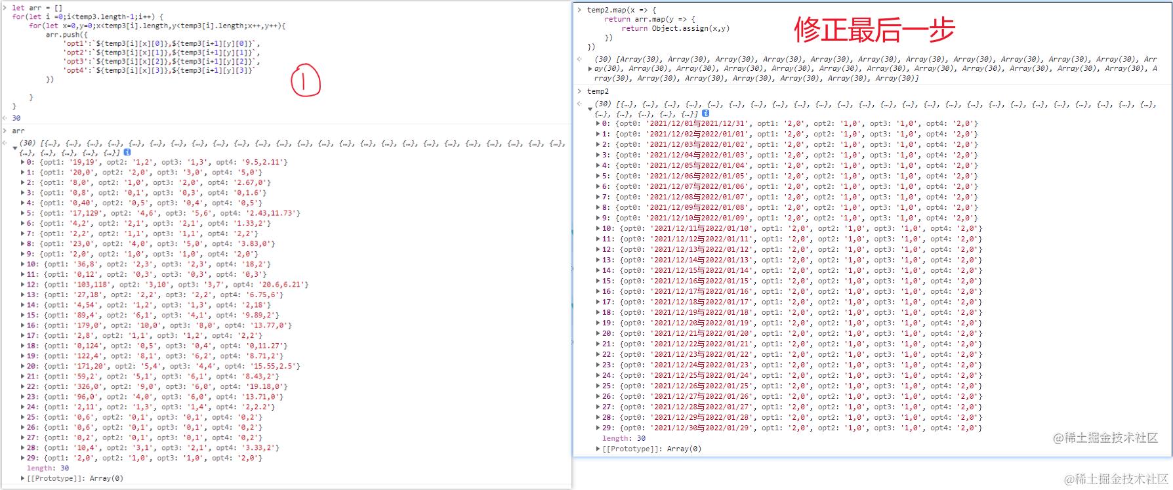1173x490 pixels.
Task: Click opt1 value '122,4' in arr row 19
Action: pos(88,356)
